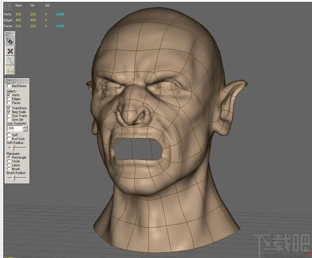Image resolution: width=312 pixels, height=258 pixels.
Task: Click the panel icon above stats
Action: point(8,7)
